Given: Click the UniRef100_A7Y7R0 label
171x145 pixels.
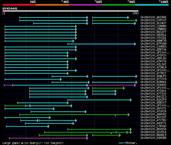Looking at the screenshot, I should click(x=153, y=120).
